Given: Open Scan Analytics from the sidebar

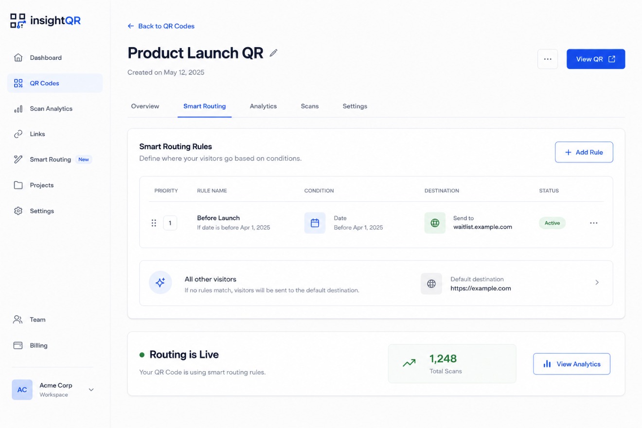Looking at the screenshot, I should [x=55, y=109].
